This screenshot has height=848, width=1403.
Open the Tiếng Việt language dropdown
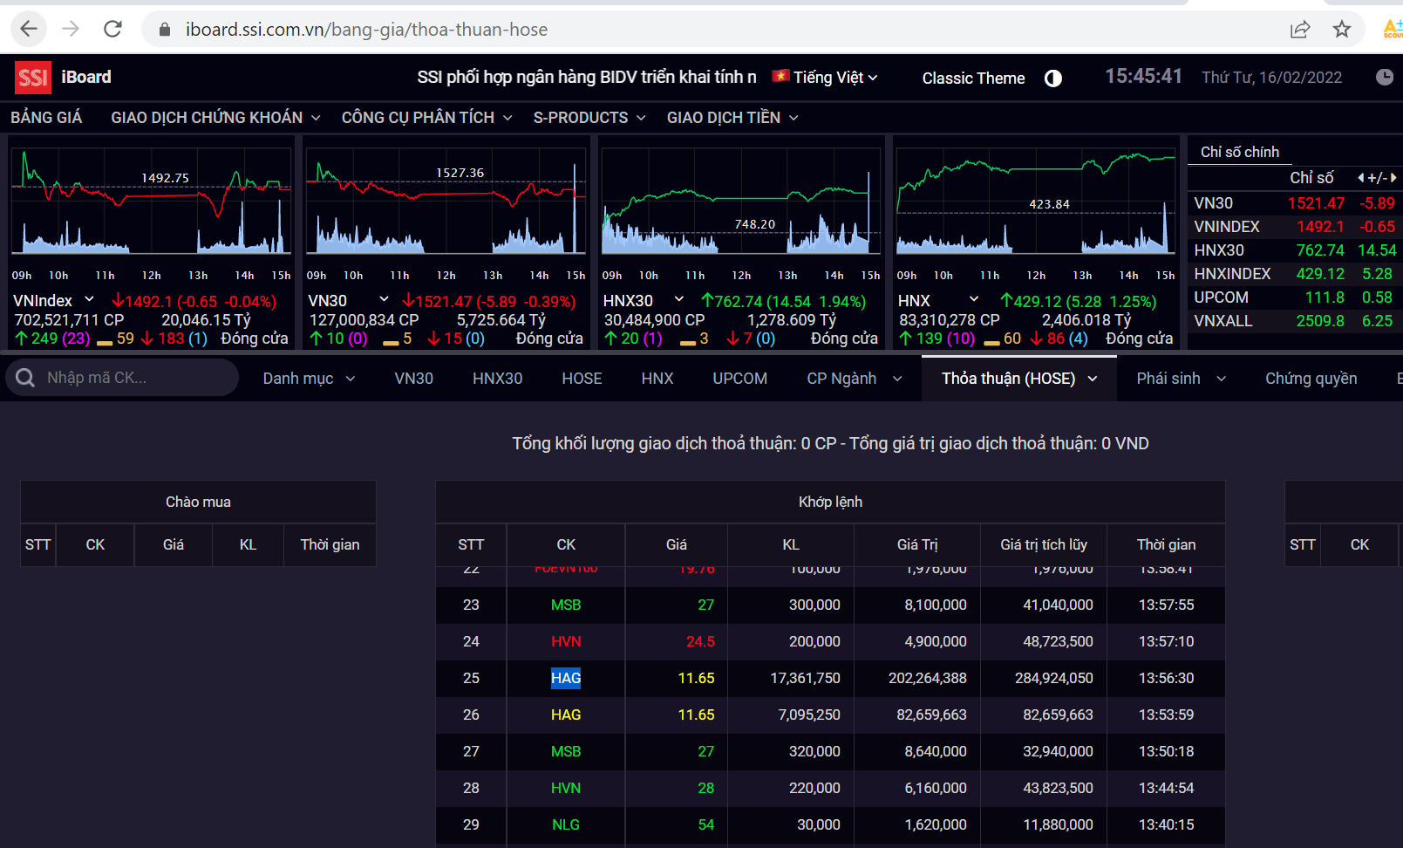tap(835, 78)
